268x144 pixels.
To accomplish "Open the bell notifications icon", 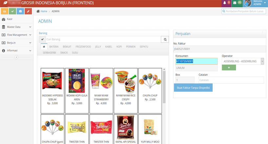I will [225, 3].
